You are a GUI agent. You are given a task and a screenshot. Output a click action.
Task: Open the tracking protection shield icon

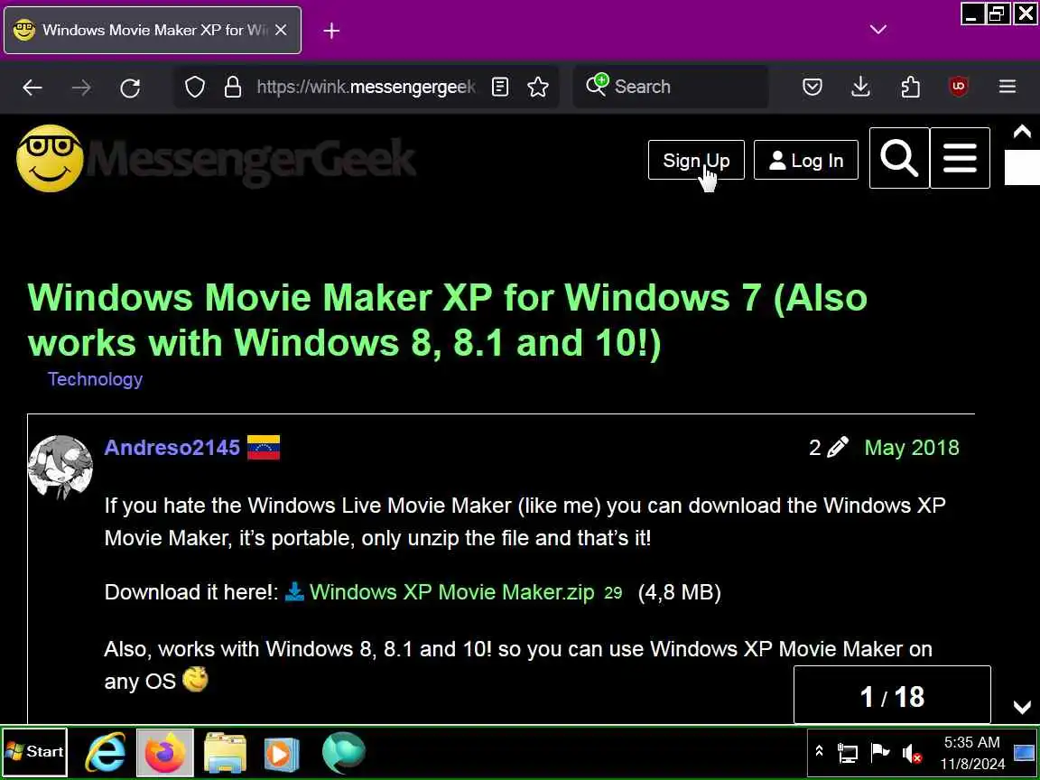pyautogui.click(x=195, y=87)
